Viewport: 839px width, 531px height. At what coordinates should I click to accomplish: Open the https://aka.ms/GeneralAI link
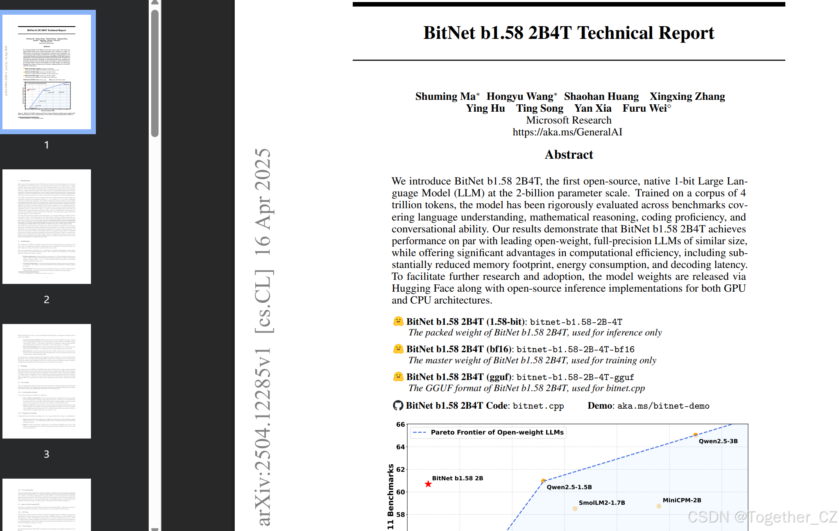click(x=567, y=132)
